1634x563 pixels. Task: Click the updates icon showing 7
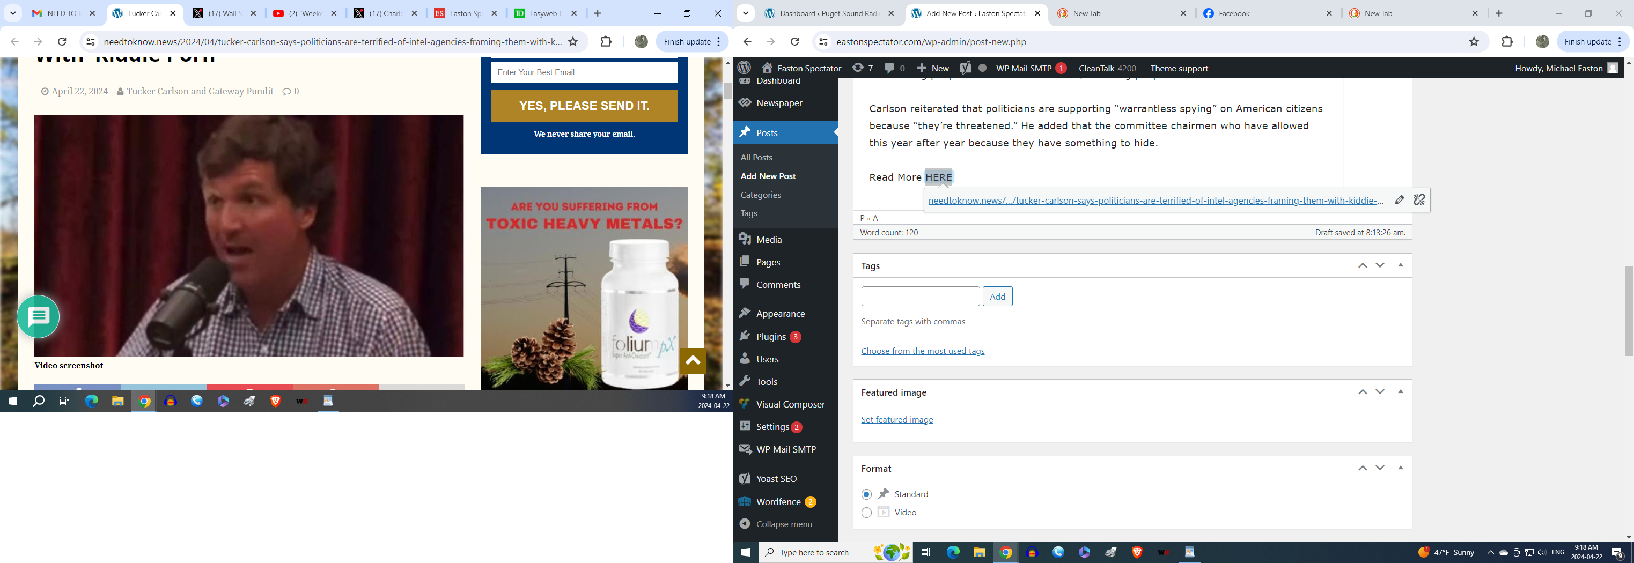[862, 68]
